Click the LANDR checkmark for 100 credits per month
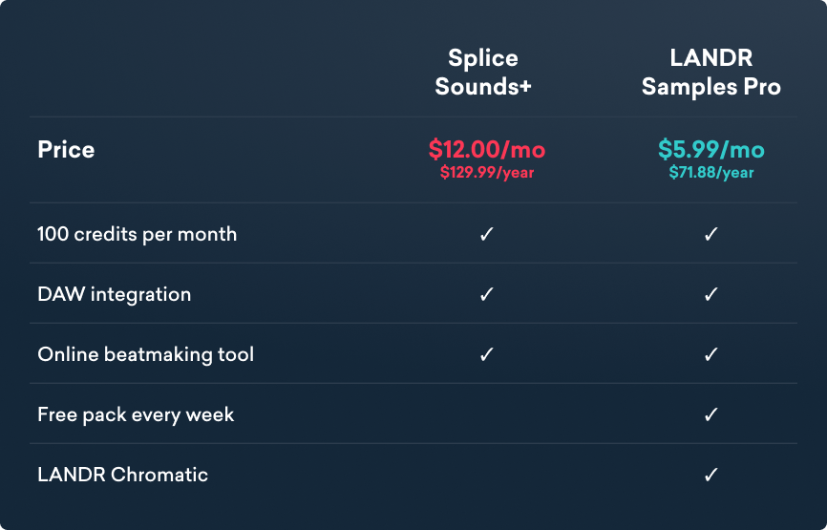This screenshot has width=827, height=530. pyautogui.click(x=710, y=234)
